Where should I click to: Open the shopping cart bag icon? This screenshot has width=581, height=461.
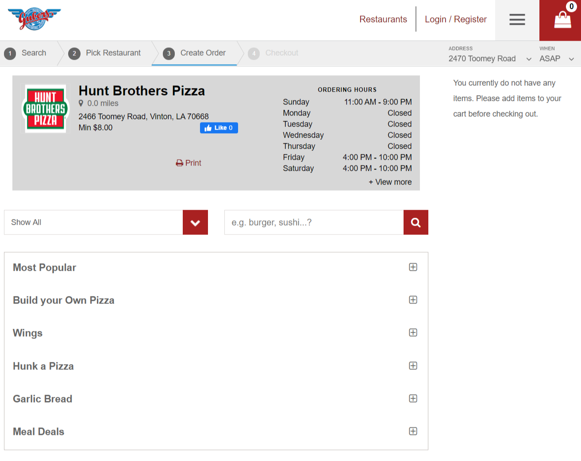562,20
